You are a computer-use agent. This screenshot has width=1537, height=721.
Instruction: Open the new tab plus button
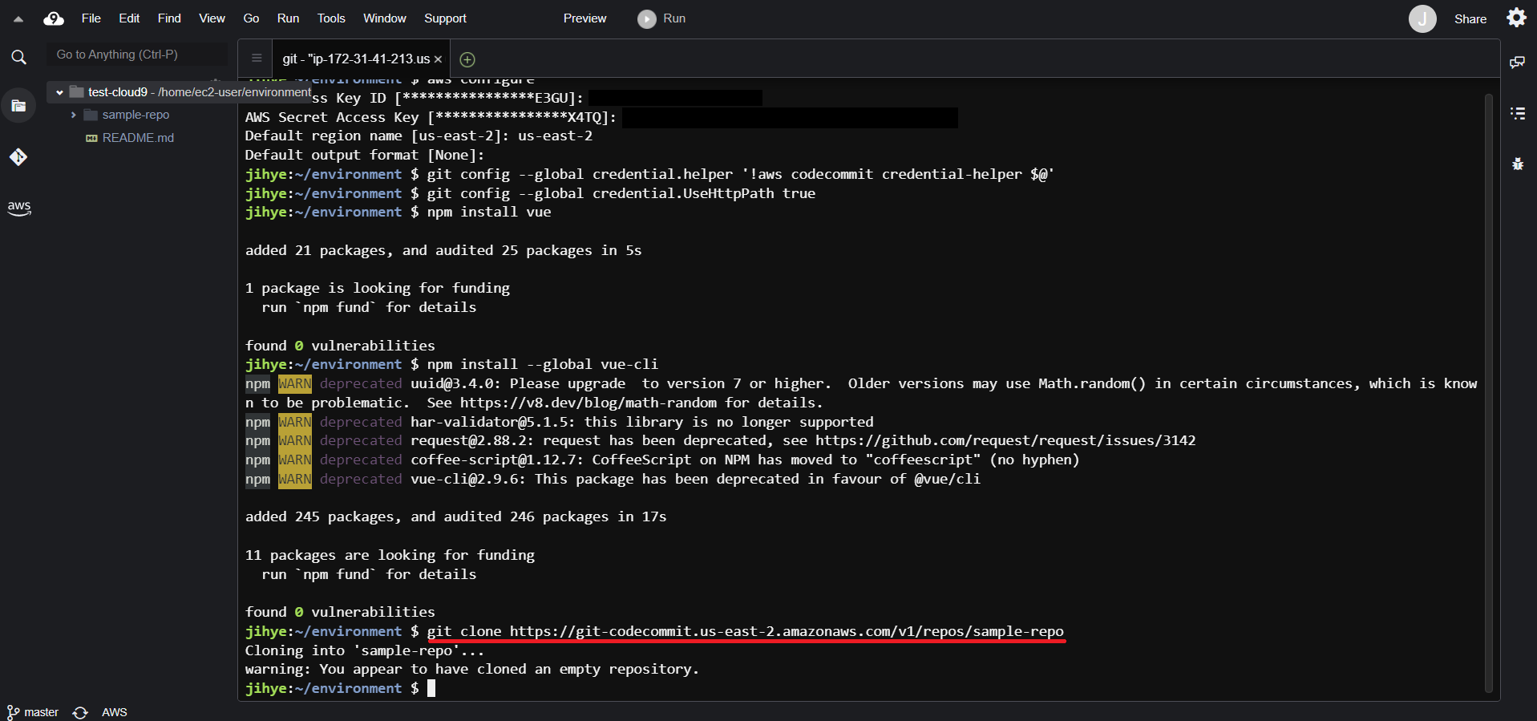coord(467,59)
